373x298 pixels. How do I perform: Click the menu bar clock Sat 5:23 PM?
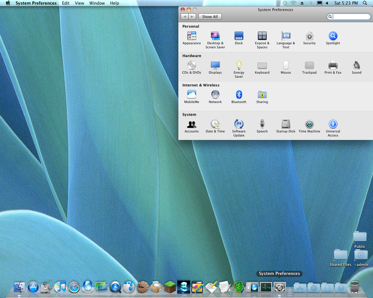tap(346, 3)
